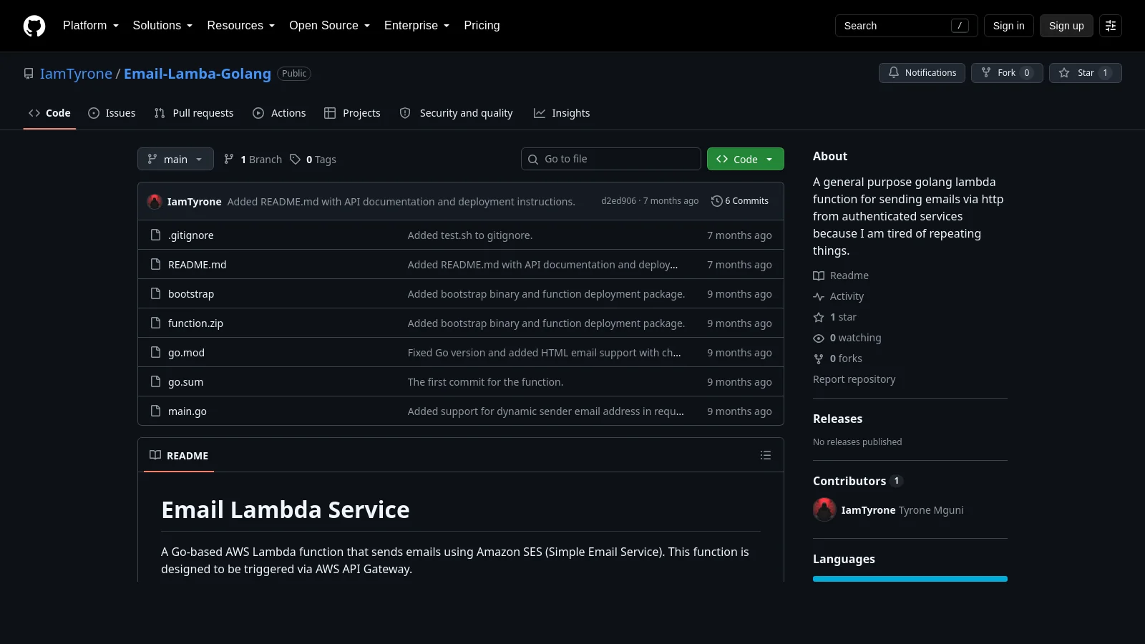Screen dimensions: 1145x644
Task: Open the Projects tab
Action: click(352, 113)
